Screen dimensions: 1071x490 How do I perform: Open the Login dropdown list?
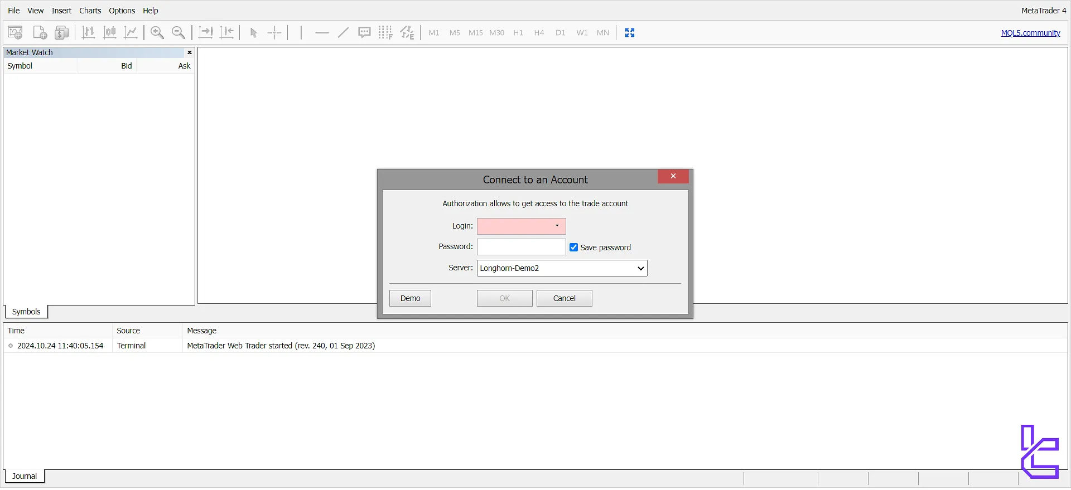pyautogui.click(x=557, y=226)
